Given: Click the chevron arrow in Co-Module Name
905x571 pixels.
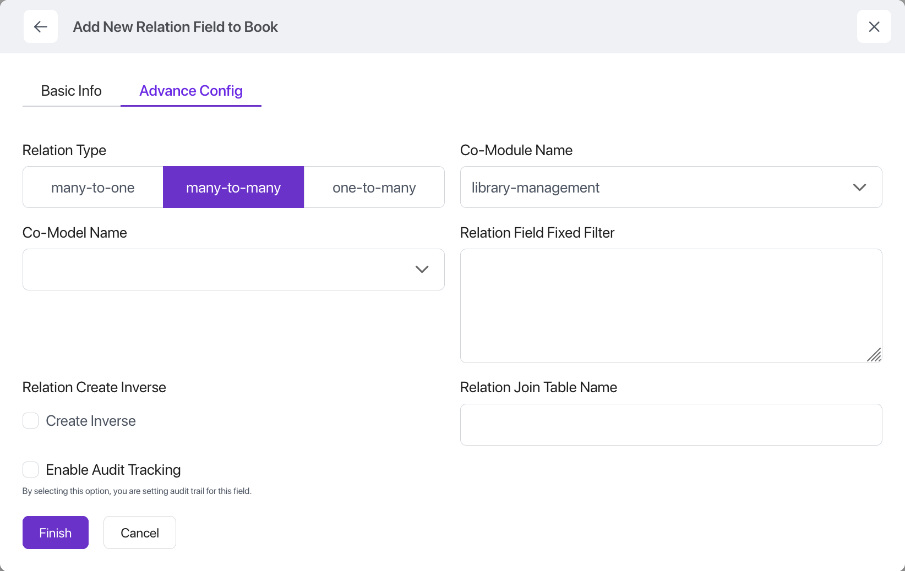Looking at the screenshot, I should click(859, 188).
